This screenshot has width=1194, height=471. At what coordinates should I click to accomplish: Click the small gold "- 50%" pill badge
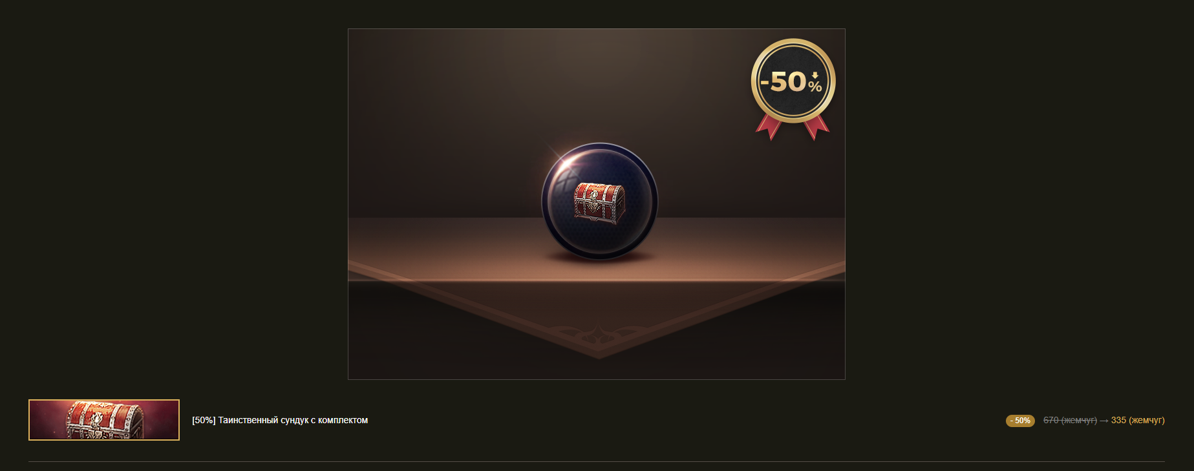click(1020, 421)
